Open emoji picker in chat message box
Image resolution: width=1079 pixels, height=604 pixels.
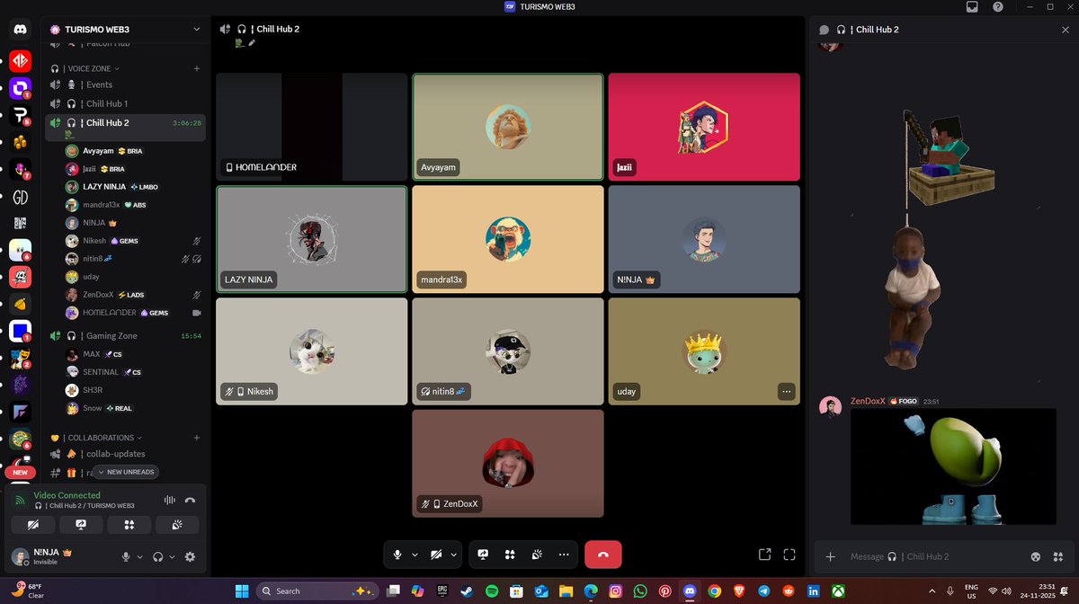point(1036,556)
